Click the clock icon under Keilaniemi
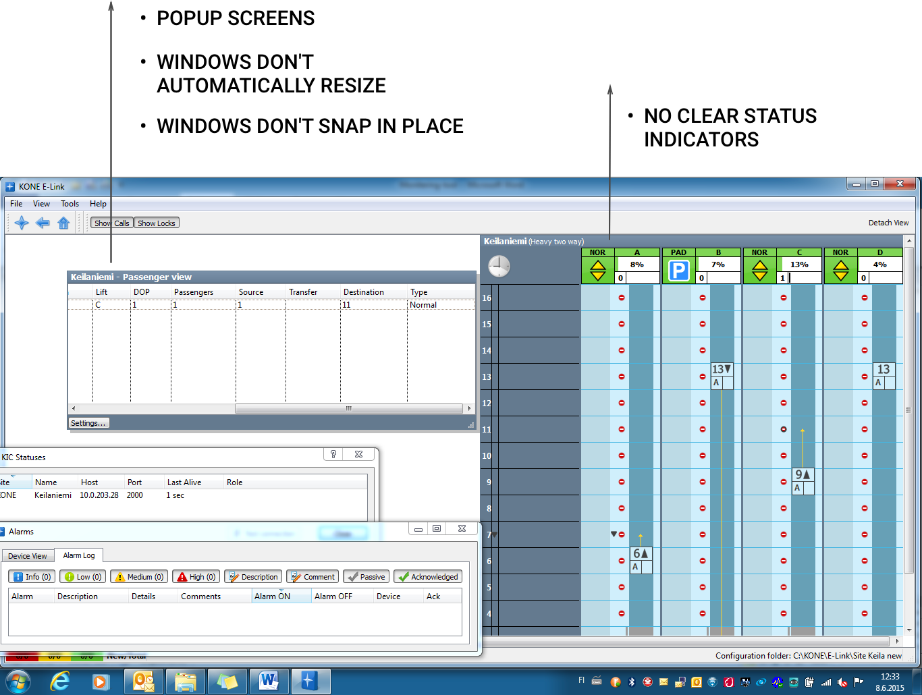Viewport: 922px width, 695px height. [x=499, y=266]
